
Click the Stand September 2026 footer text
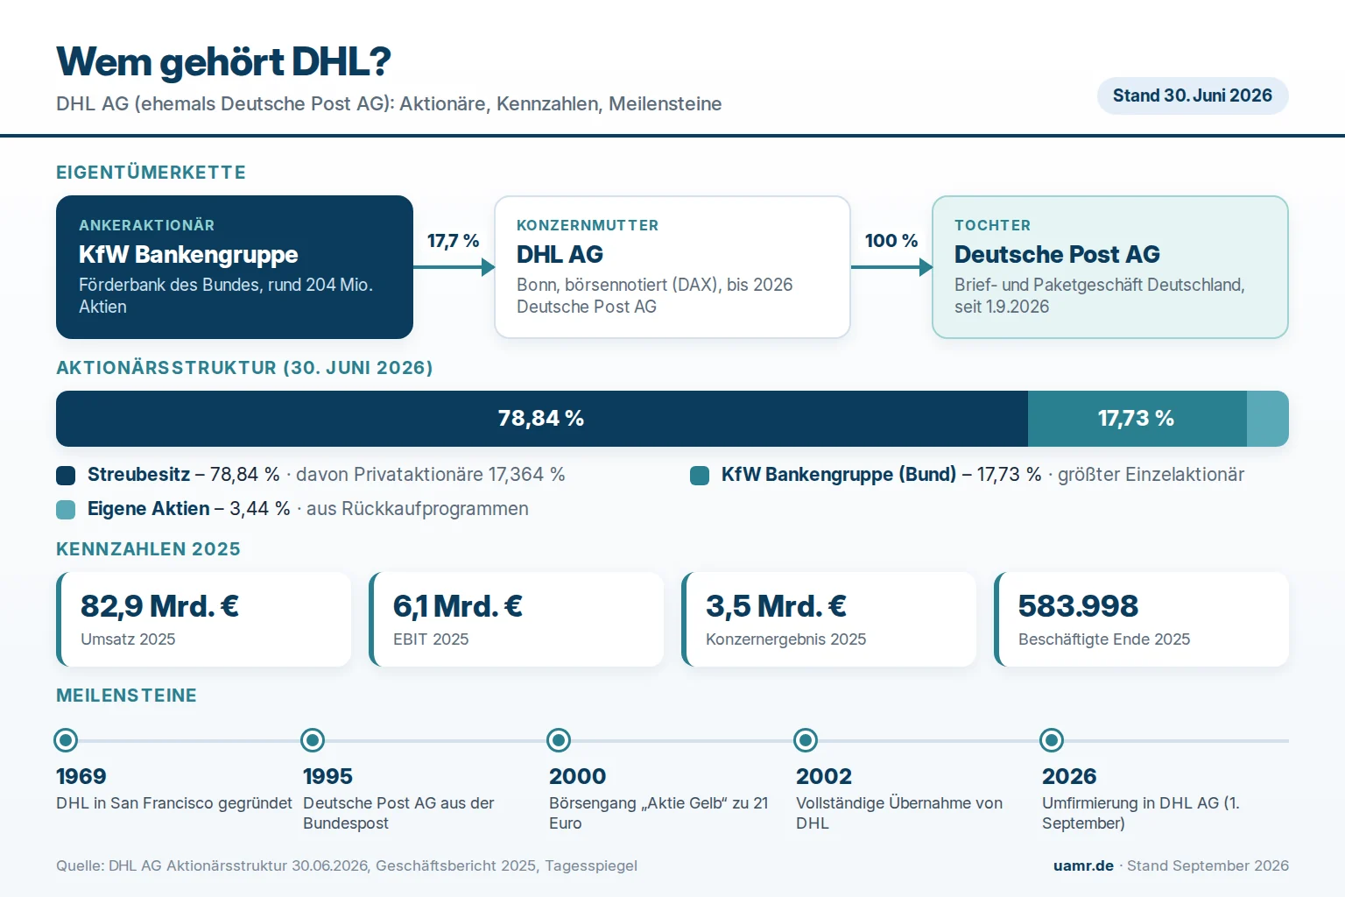click(1208, 865)
